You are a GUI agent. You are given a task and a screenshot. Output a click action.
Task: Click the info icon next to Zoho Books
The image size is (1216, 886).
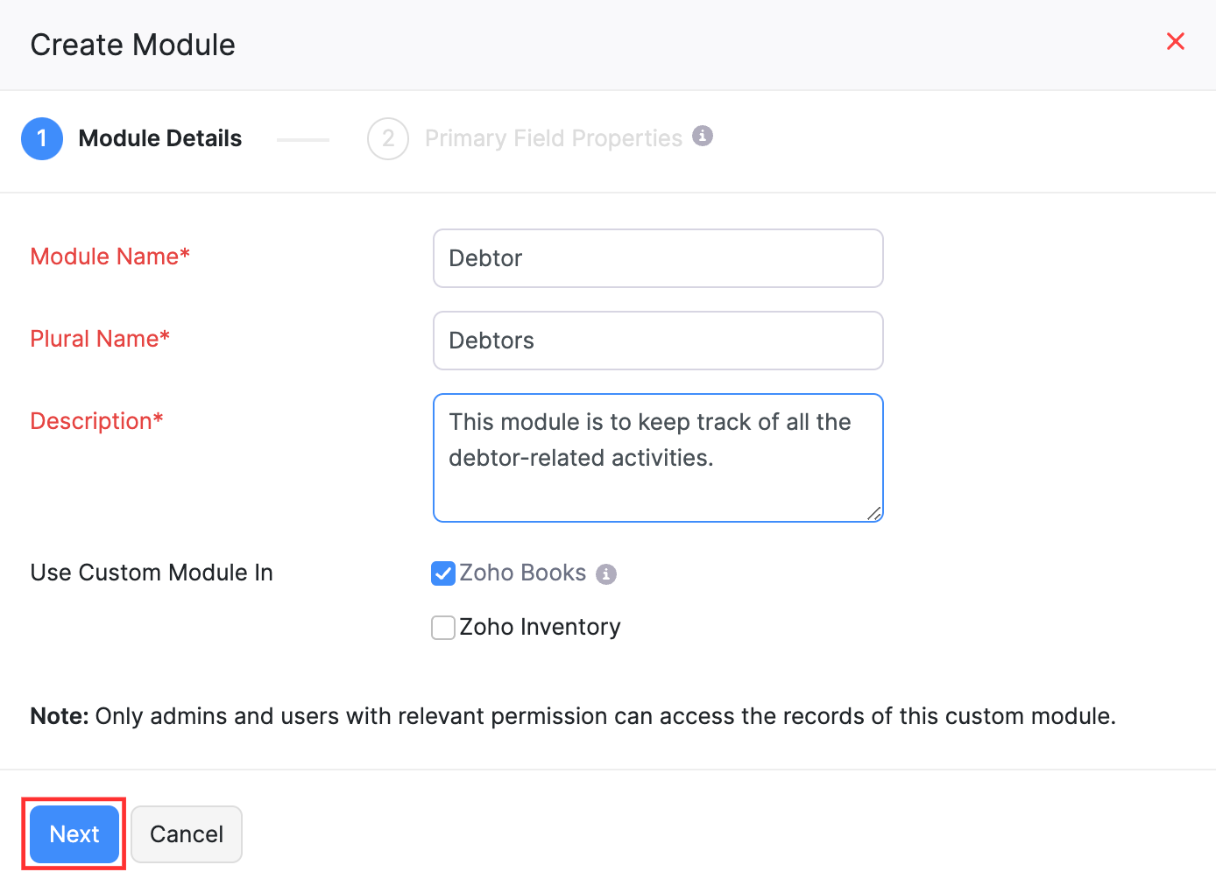tap(606, 573)
